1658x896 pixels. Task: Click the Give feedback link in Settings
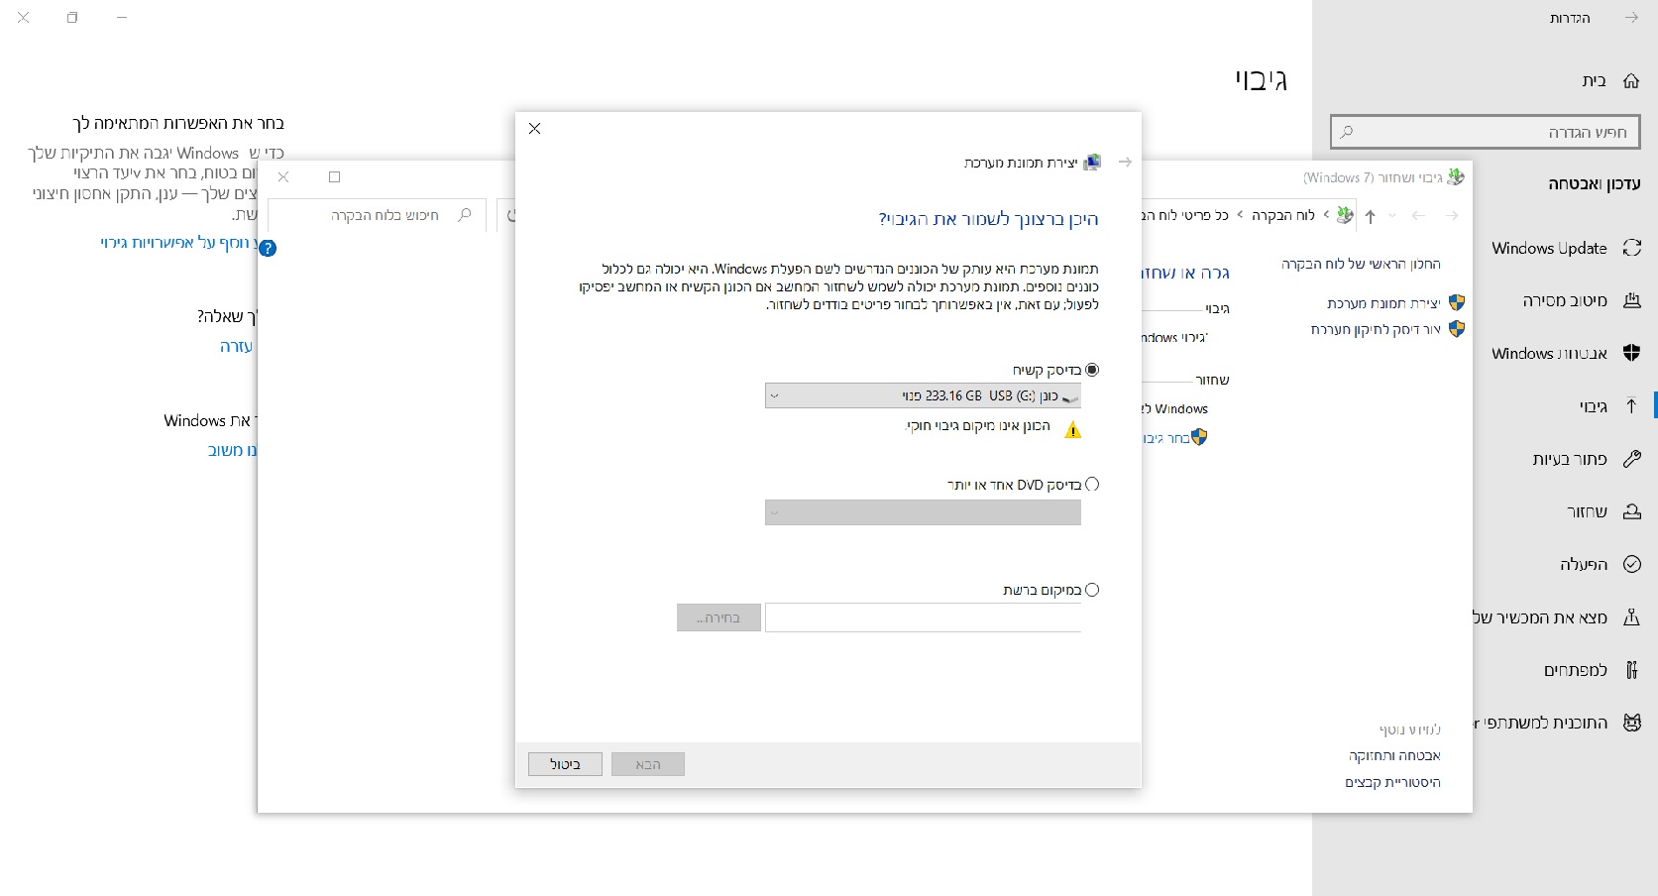pyautogui.click(x=232, y=450)
